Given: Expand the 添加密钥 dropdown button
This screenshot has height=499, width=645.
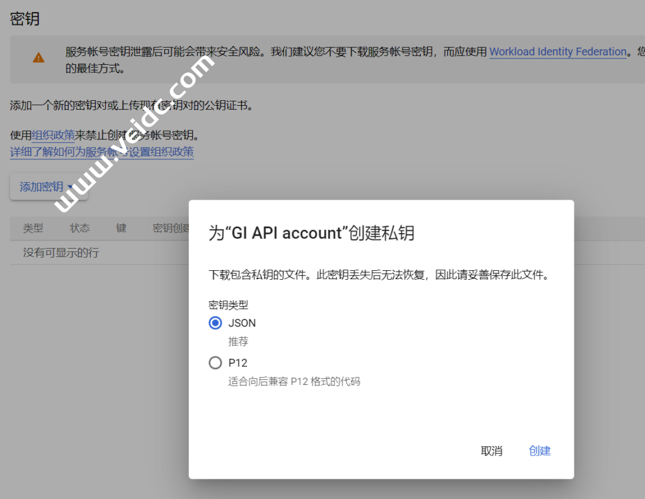Looking at the screenshot, I should pos(49,186).
